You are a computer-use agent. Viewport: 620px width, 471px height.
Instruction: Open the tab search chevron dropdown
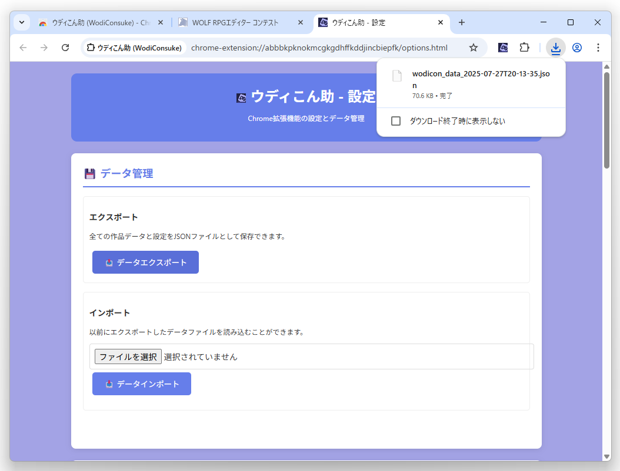(x=21, y=22)
